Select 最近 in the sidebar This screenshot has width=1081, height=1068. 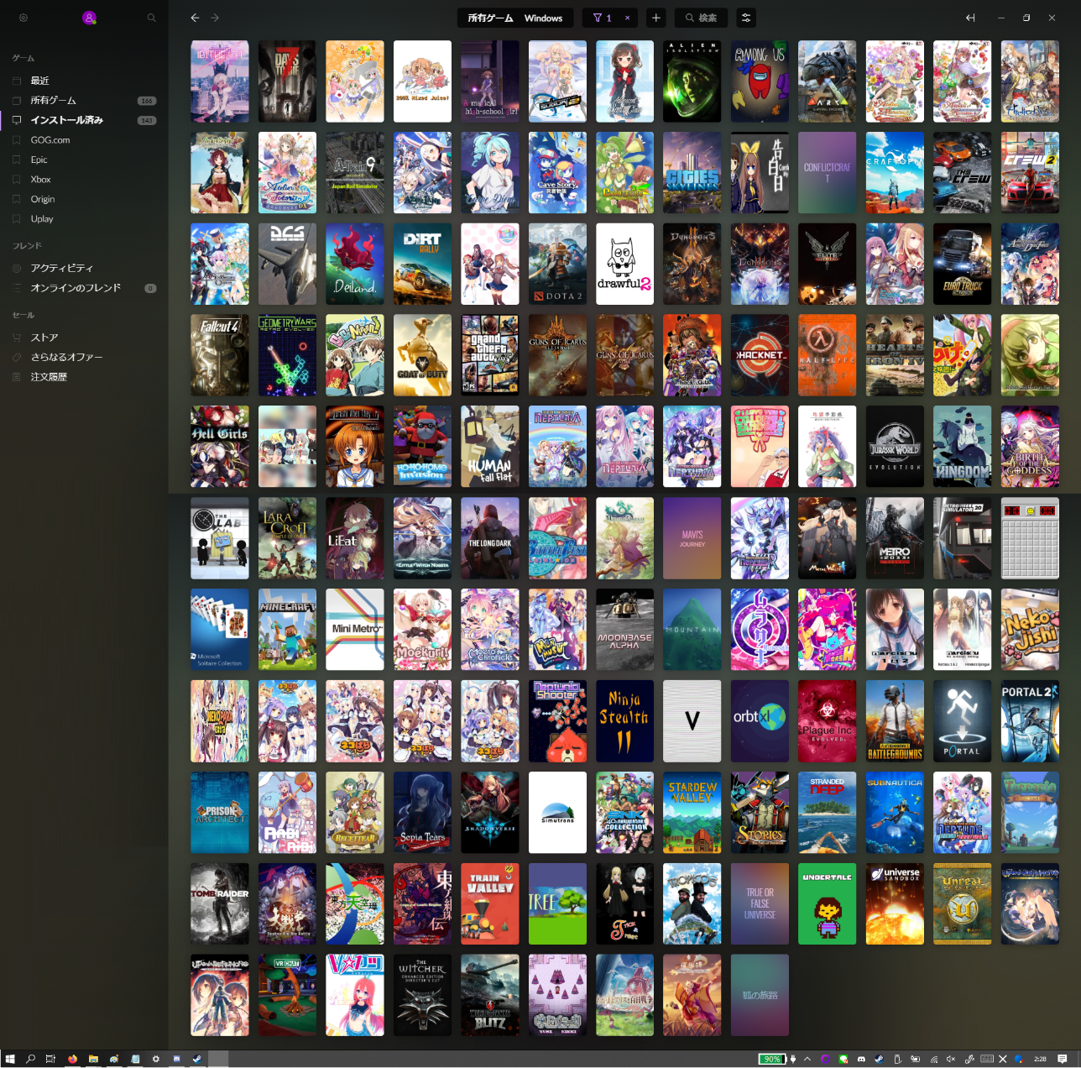pos(40,81)
